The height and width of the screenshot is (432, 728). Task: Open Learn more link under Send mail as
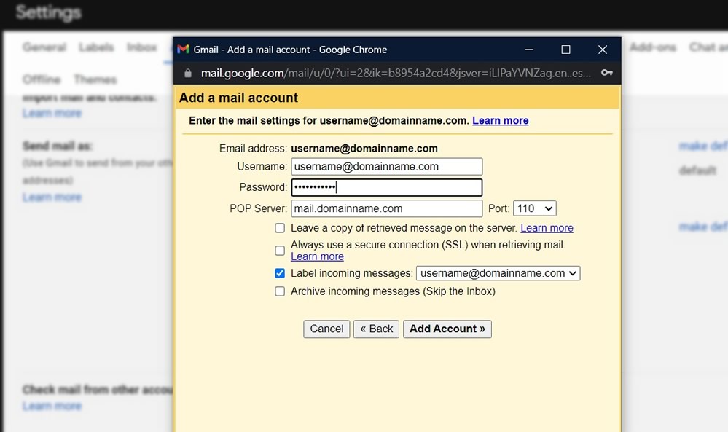(52, 197)
